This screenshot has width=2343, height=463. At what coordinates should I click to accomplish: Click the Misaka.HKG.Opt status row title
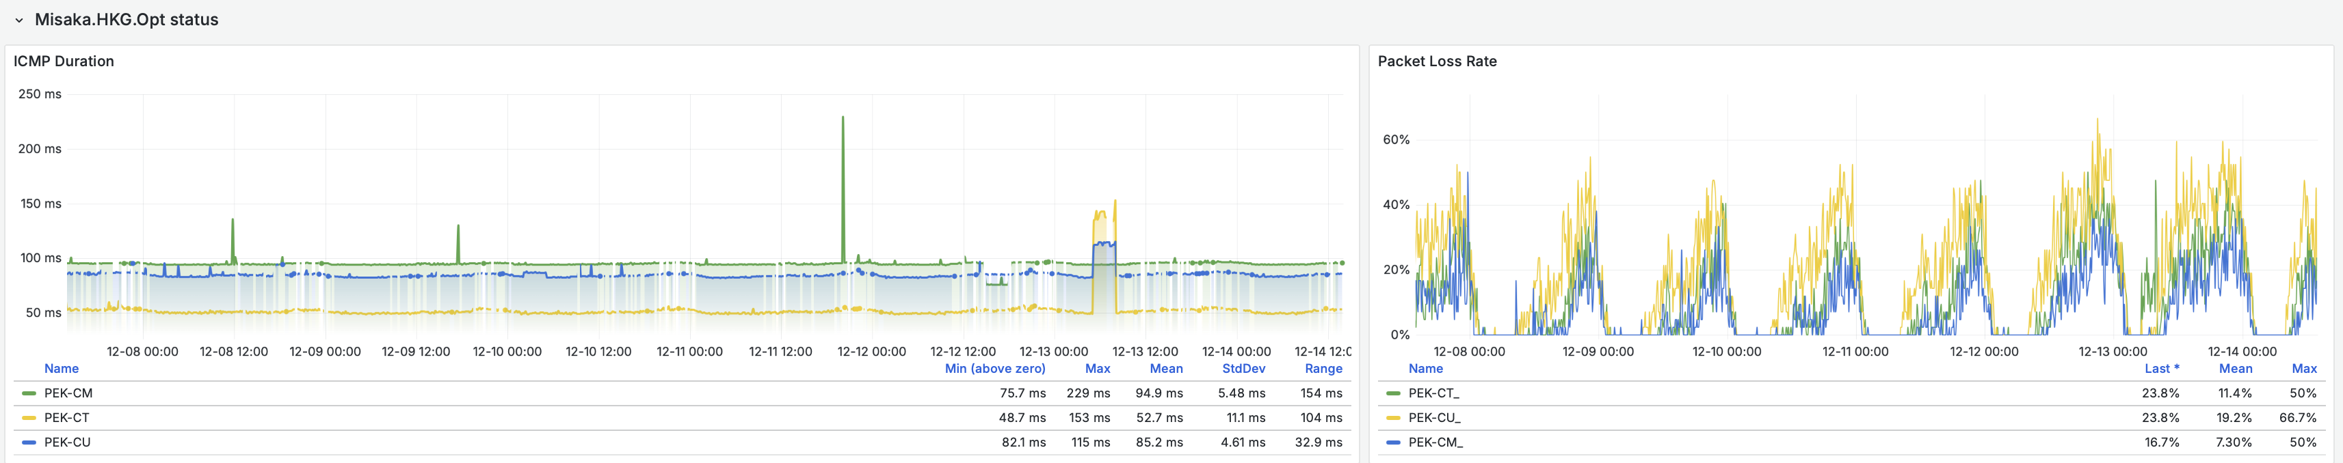click(127, 20)
